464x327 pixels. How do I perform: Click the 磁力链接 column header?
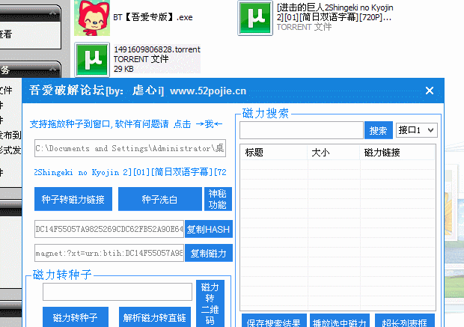[x=397, y=153]
